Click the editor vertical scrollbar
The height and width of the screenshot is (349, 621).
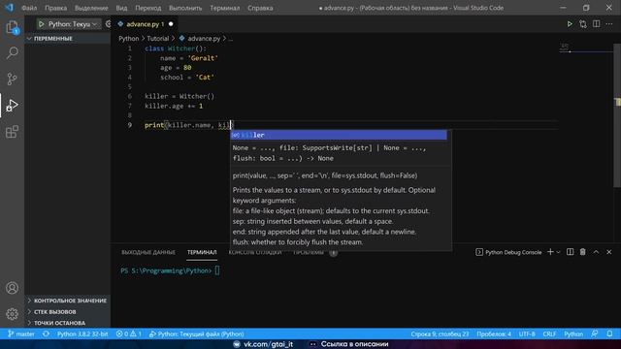[617, 114]
